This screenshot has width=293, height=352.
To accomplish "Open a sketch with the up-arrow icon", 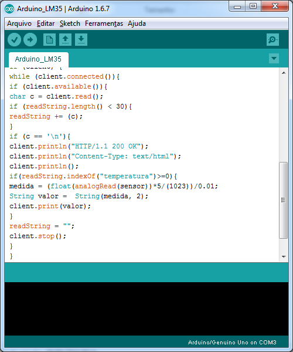I will (65, 40).
